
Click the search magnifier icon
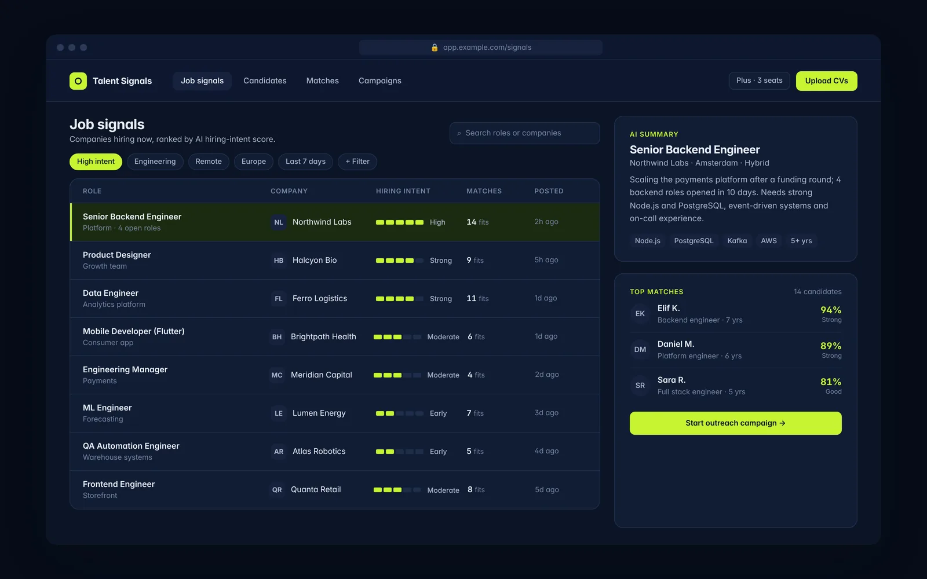click(x=459, y=133)
